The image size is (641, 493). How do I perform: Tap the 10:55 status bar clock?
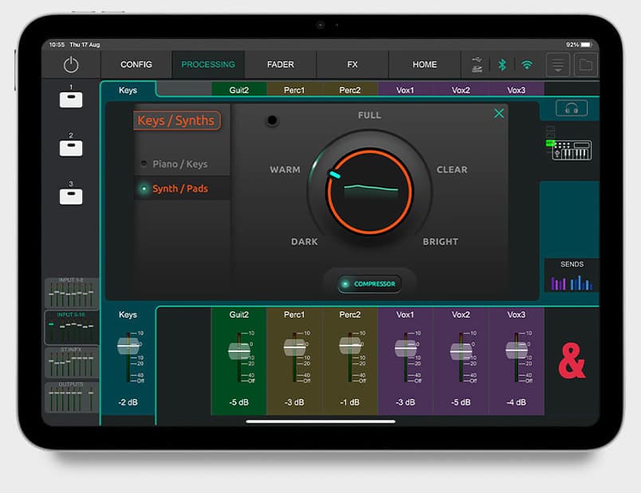pos(57,45)
